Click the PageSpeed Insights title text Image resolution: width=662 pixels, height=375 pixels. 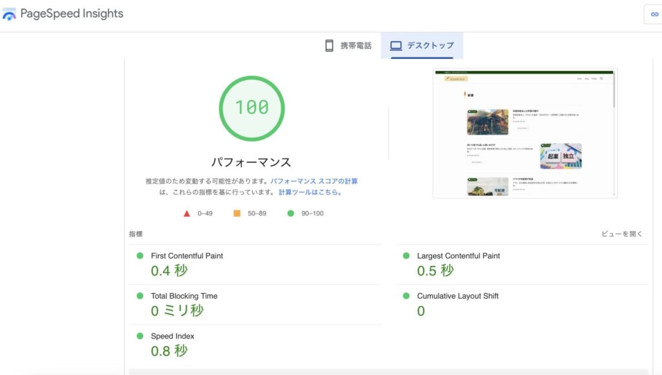point(72,14)
